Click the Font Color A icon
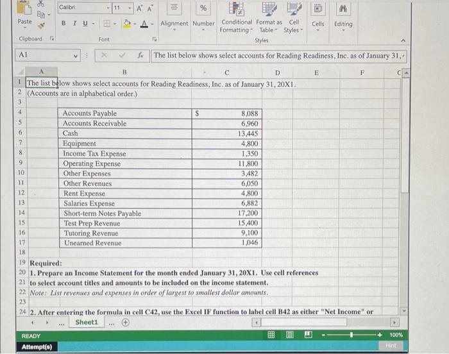Viewport: 449px width, 354px height. click(144, 24)
